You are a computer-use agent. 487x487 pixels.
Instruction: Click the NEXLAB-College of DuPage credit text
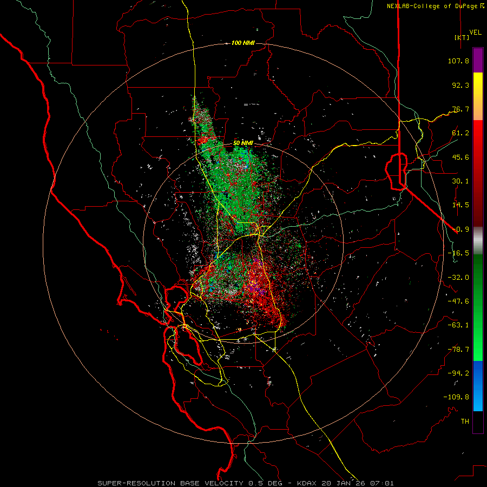point(436,6)
